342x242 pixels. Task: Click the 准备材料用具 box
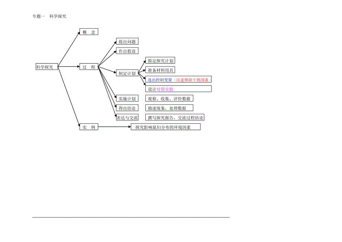pyautogui.click(x=160, y=70)
